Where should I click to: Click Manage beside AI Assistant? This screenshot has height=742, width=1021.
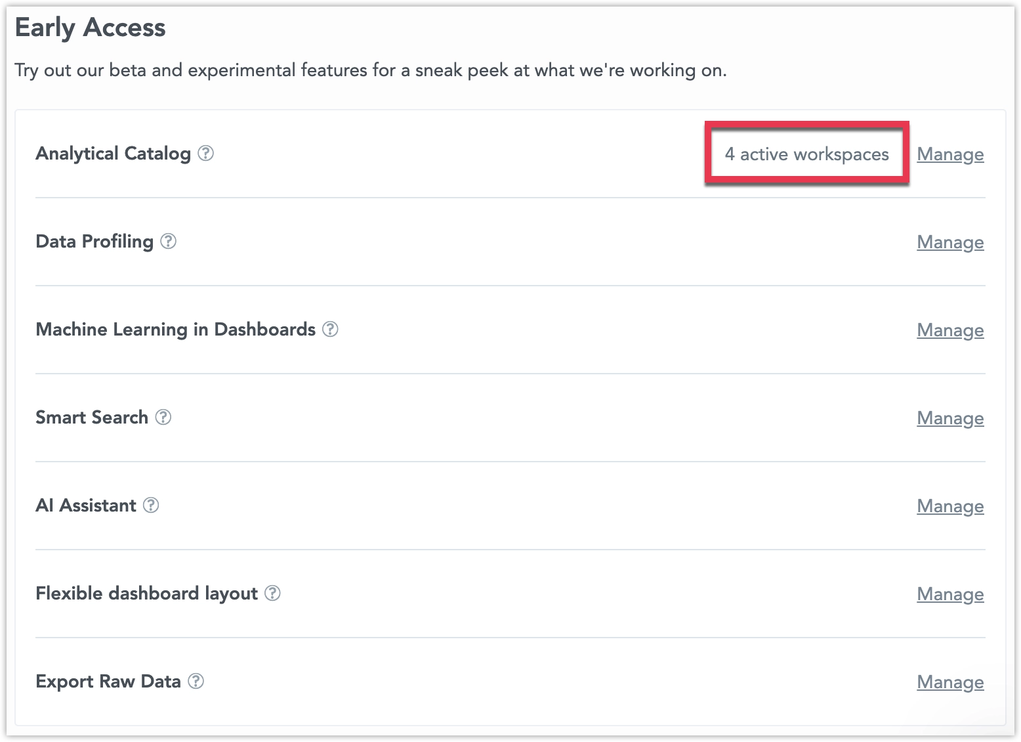pos(950,506)
